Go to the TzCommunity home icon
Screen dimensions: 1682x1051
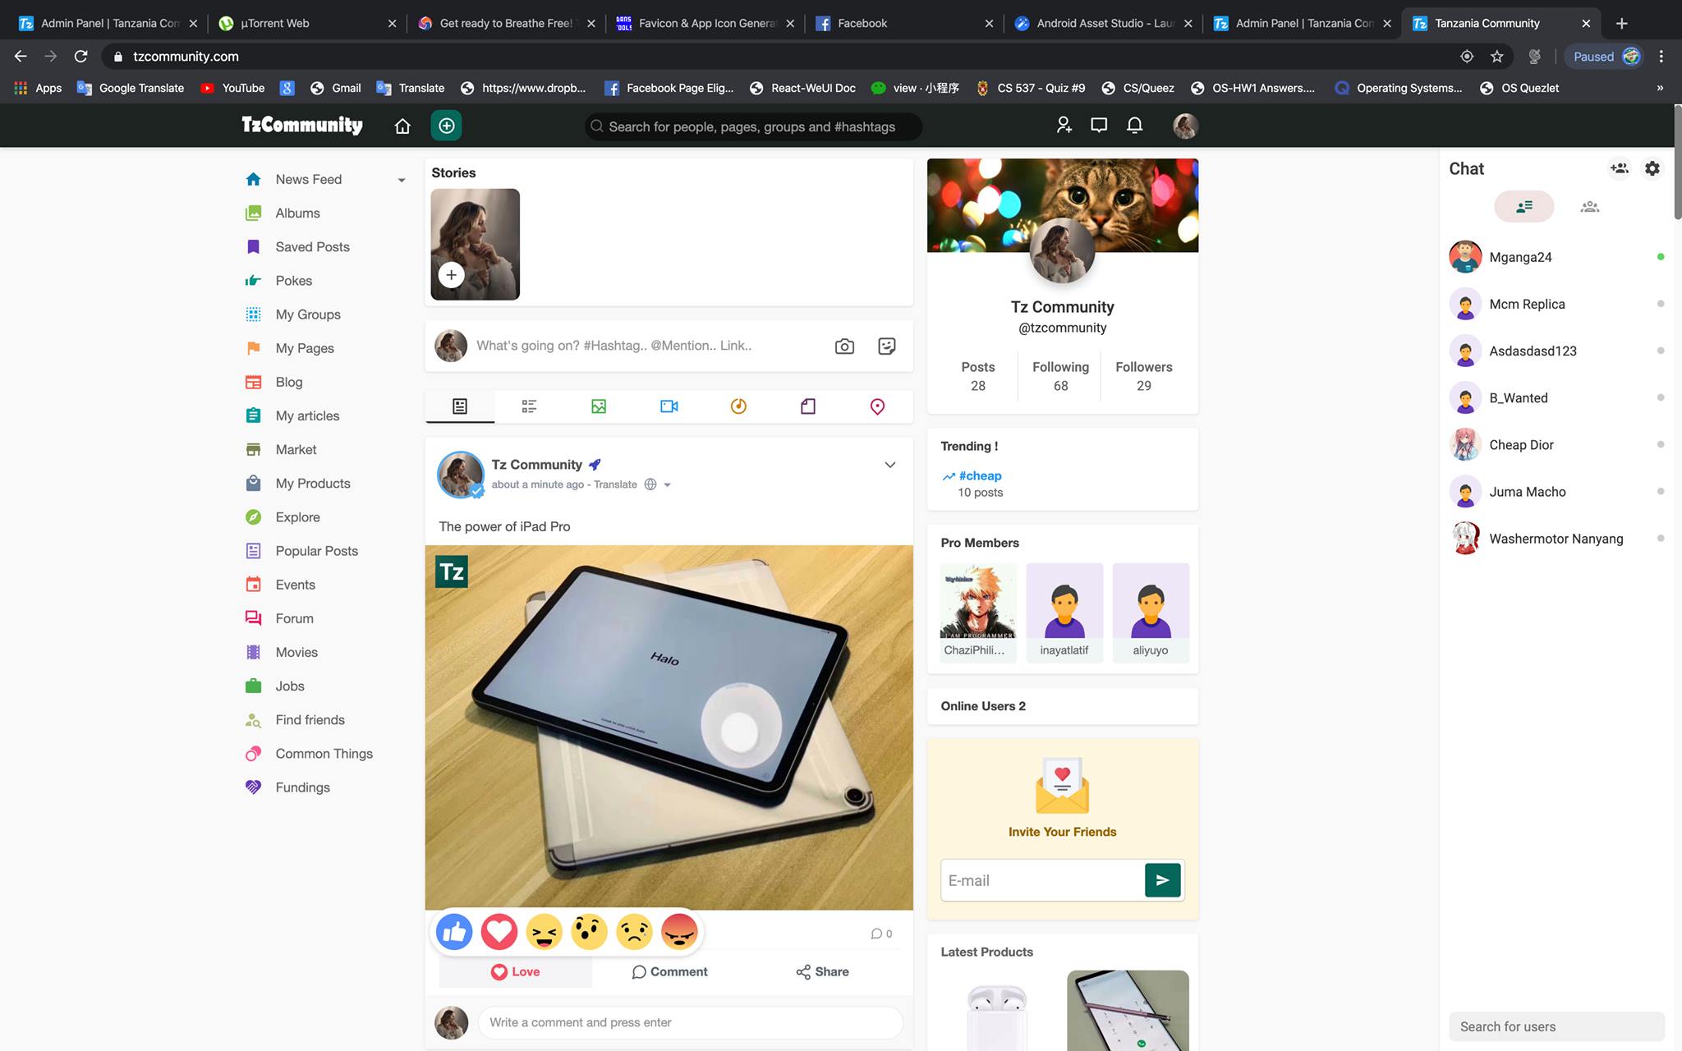click(402, 126)
